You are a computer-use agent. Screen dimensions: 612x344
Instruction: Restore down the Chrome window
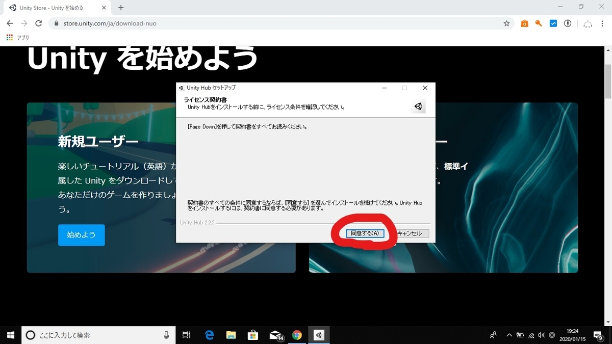(x=581, y=7)
